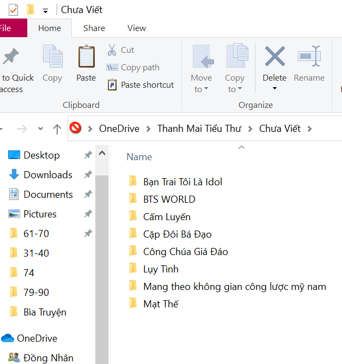Viewport: 342px width, 364px height.
Task: Click OneDrive in the address breadcrumb
Action: pos(119,129)
